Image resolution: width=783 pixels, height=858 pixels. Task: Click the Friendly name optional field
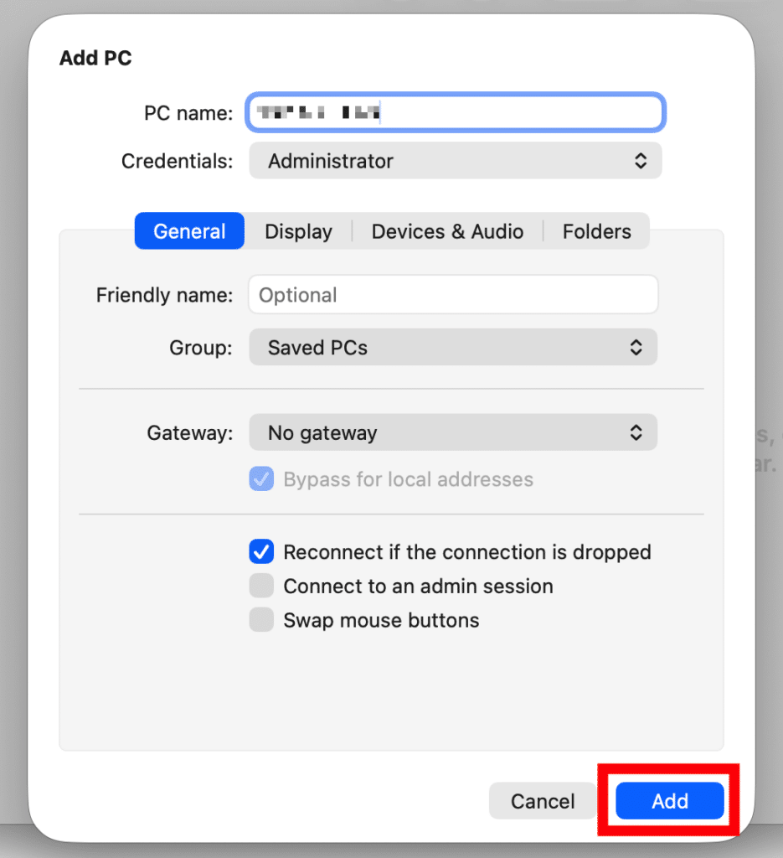453,295
